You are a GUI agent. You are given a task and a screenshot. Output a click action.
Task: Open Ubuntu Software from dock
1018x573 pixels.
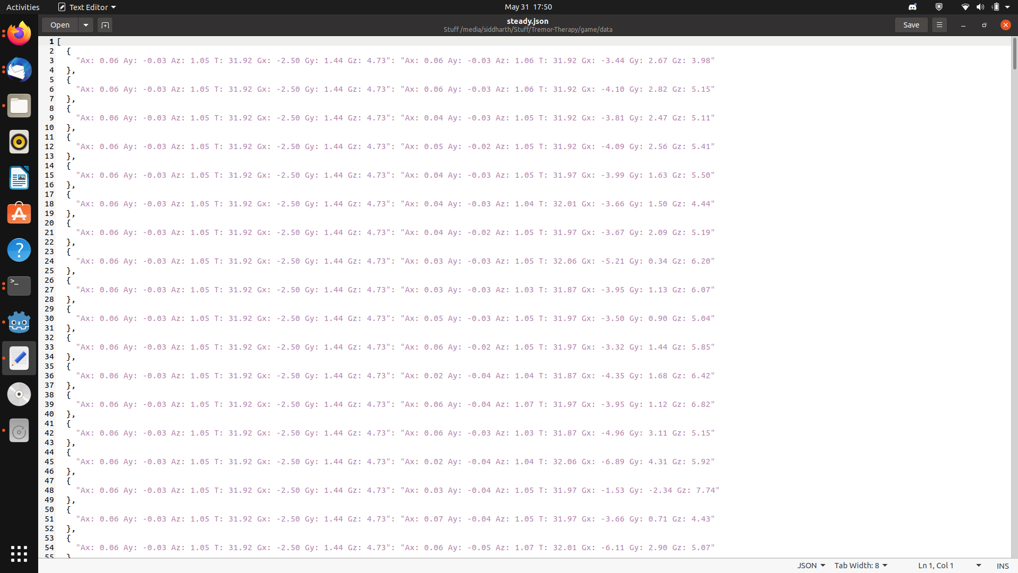point(19,214)
